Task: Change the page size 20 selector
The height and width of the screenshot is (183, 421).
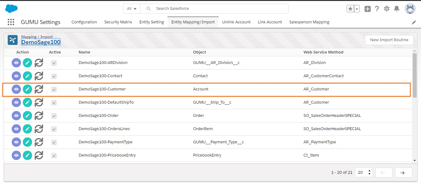Action: click(x=364, y=173)
